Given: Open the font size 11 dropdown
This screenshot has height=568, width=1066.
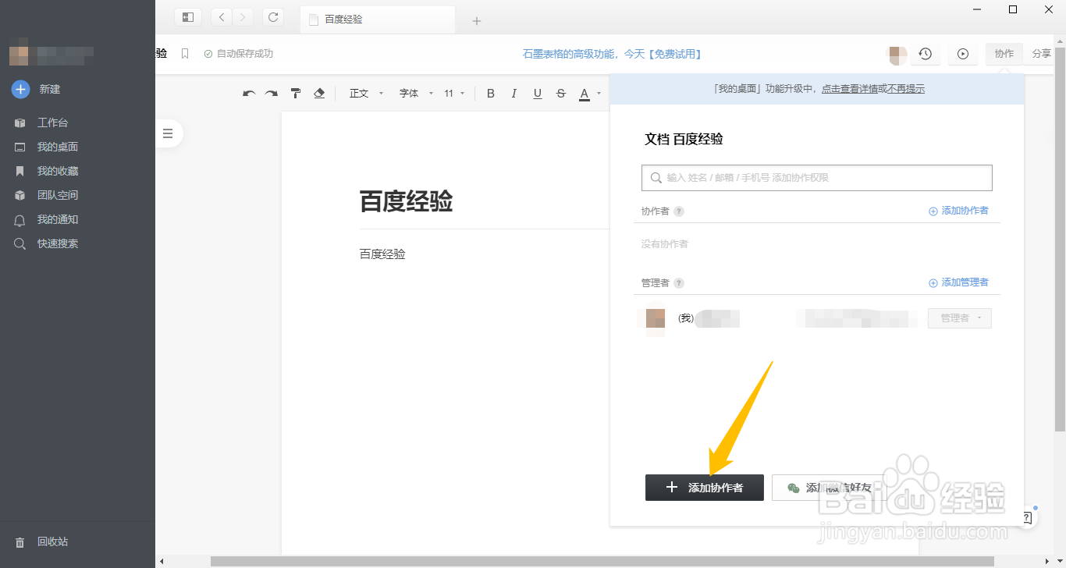Looking at the screenshot, I should 454,94.
